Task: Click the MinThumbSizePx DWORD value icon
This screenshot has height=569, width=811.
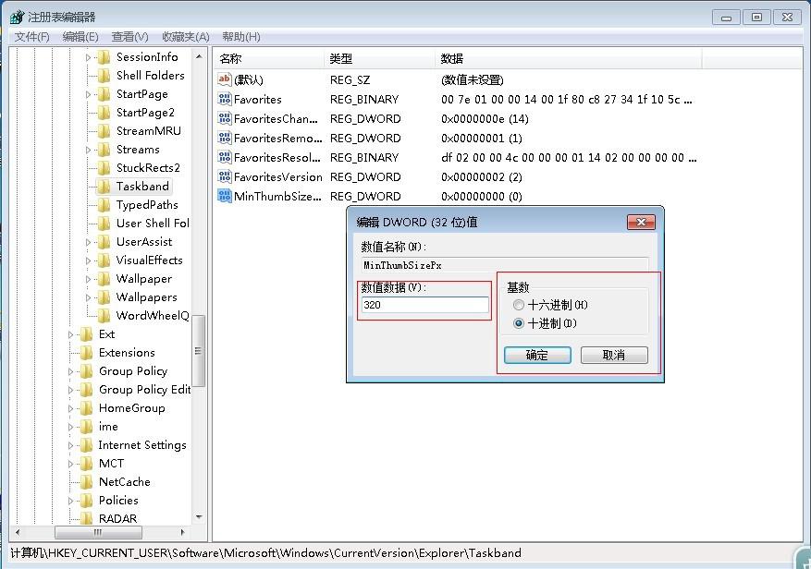Action: coord(225,197)
